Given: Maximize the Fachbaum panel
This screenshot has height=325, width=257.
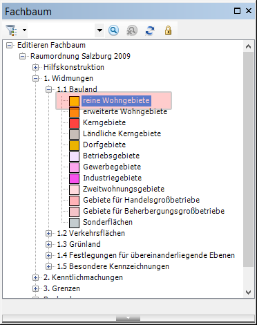Looking at the screenshot, I should 237,11.
